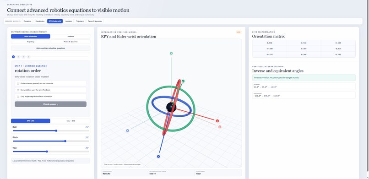
Task: Click the primary angles row 25.0° 35.0° -20.0°
Action: pyautogui.click(x=304, y=86)
